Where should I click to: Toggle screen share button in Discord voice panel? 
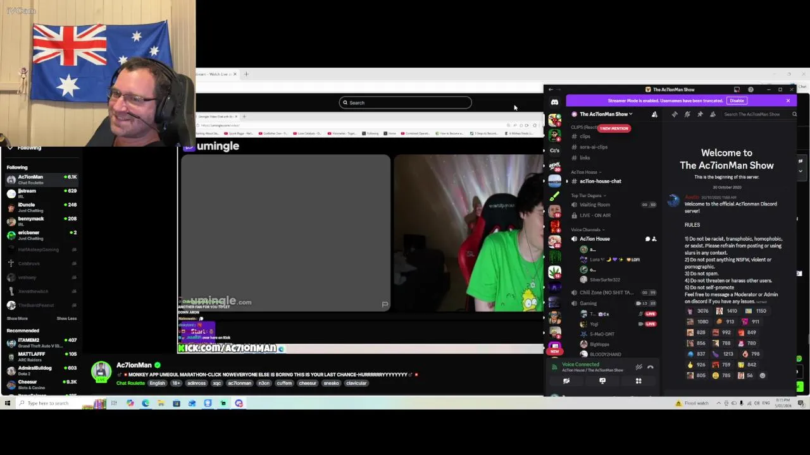coord(602,381)
